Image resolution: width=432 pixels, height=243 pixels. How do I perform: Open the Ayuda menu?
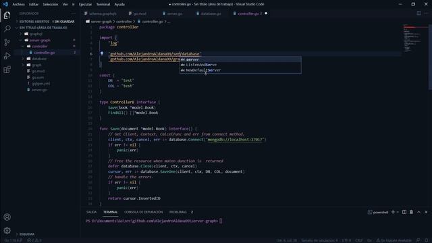click(x=119, y=4)
